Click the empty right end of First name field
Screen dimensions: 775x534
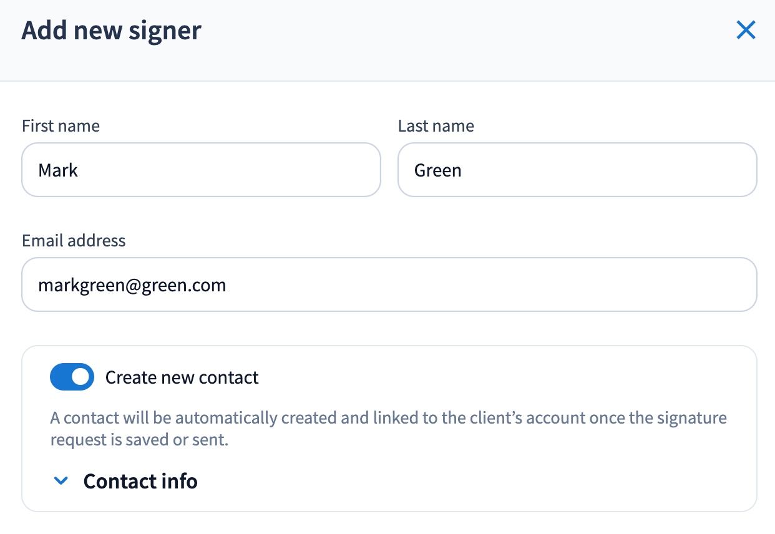coord(324,170)
